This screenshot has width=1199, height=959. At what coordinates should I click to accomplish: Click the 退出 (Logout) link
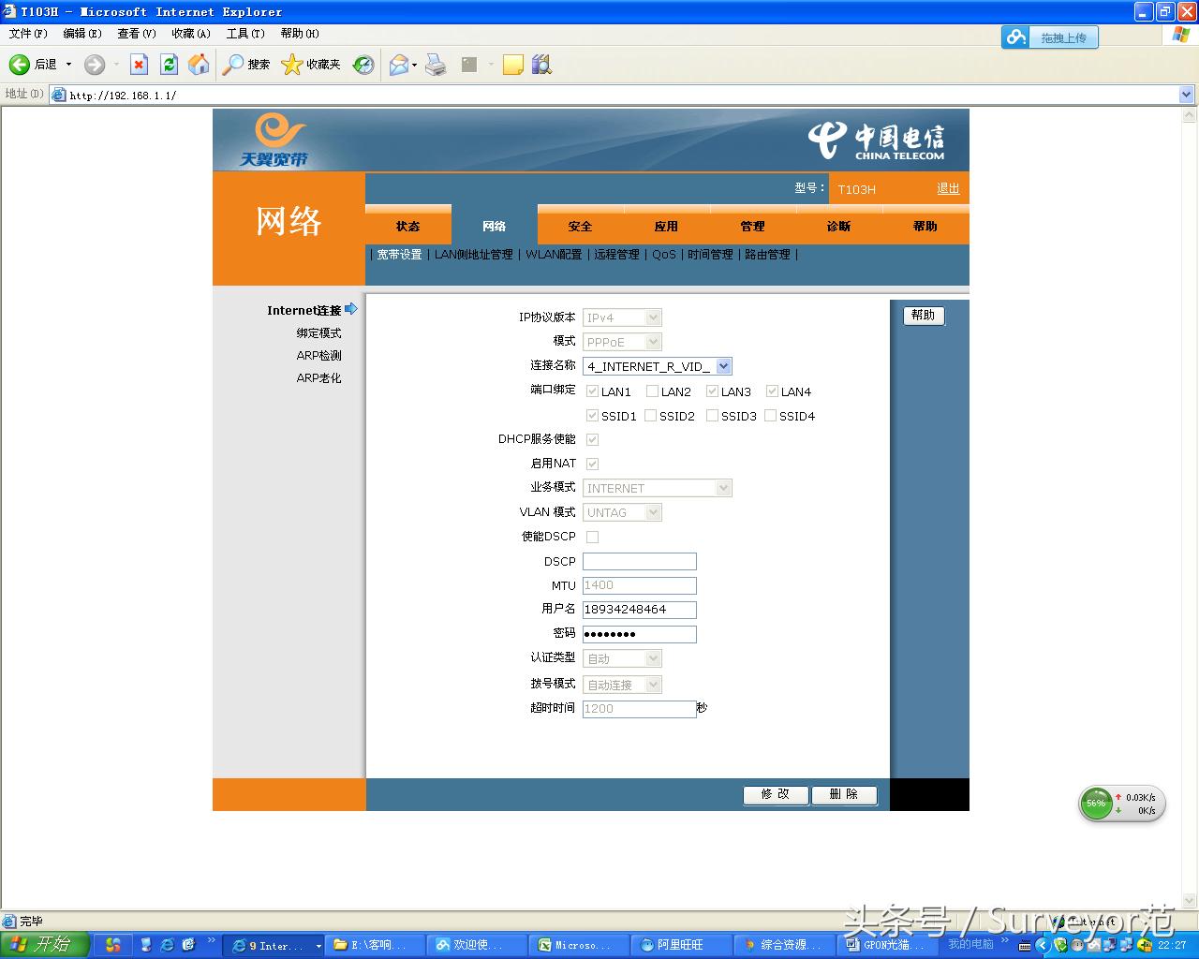pos(947,188)
